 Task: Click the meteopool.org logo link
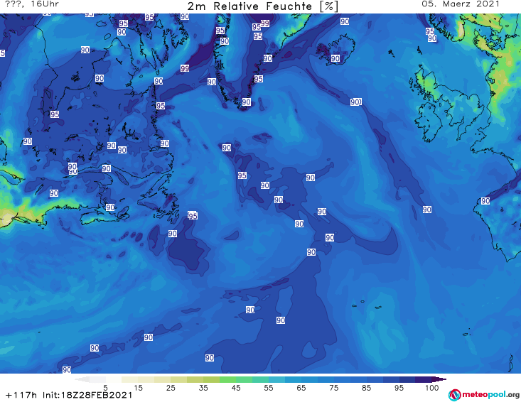(x=484, y=395)
